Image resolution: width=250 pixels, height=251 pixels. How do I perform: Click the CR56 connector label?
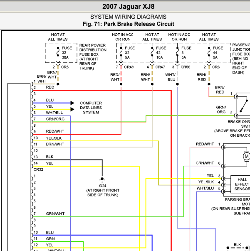point(185,67)
